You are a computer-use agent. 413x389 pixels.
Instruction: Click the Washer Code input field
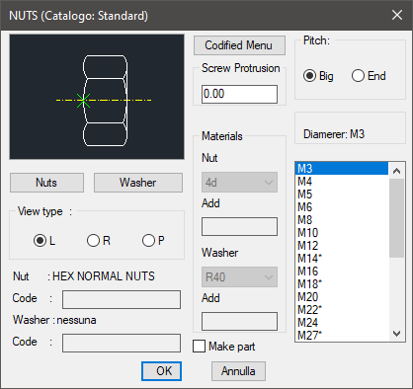click(122, 343)
